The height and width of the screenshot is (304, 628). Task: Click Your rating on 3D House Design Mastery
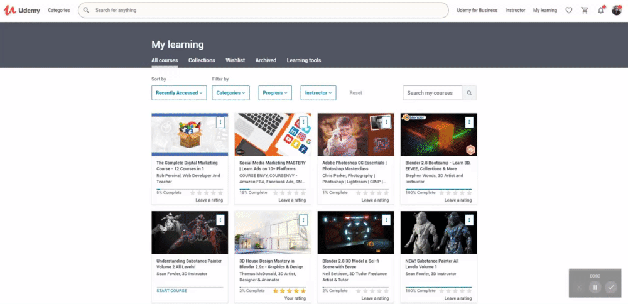click(x=295, y=298)
